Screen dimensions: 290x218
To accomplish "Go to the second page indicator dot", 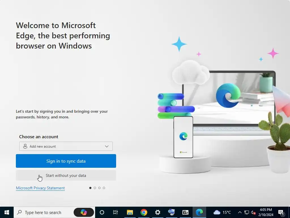I will click(95, 188).
